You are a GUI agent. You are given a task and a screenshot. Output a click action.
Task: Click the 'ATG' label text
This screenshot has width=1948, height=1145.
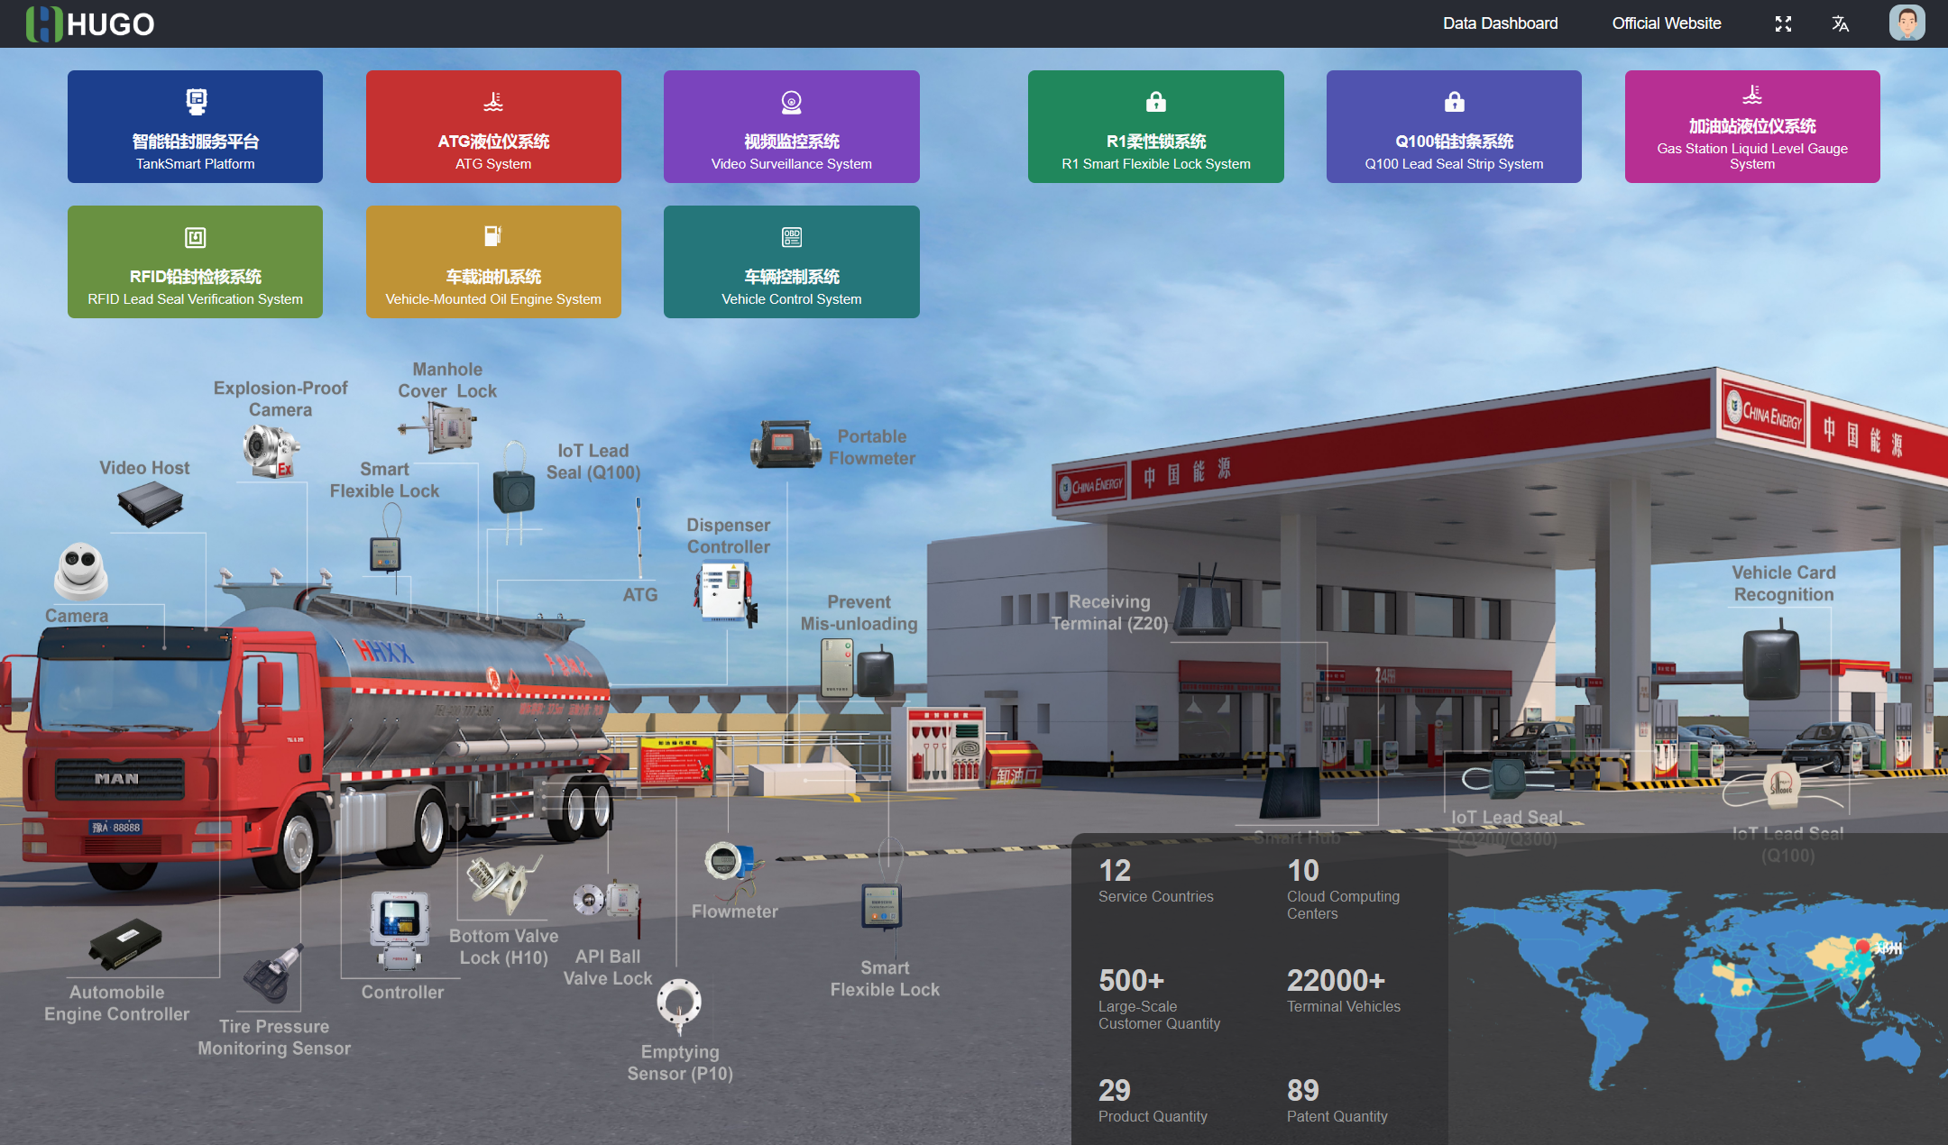(640, 595)
